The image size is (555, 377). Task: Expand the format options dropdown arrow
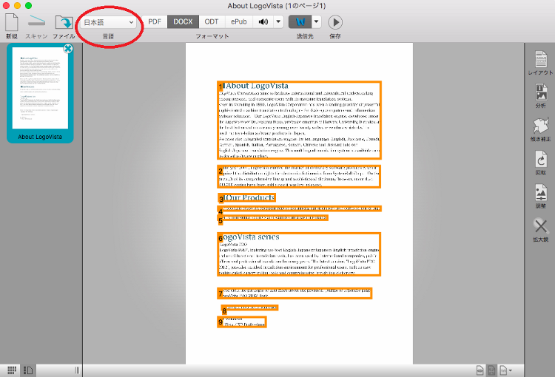(x=278, y=21)
